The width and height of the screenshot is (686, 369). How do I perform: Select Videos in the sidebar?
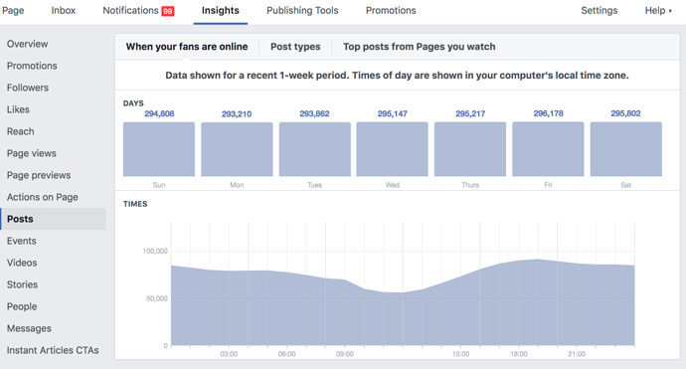tap(22, 263)
